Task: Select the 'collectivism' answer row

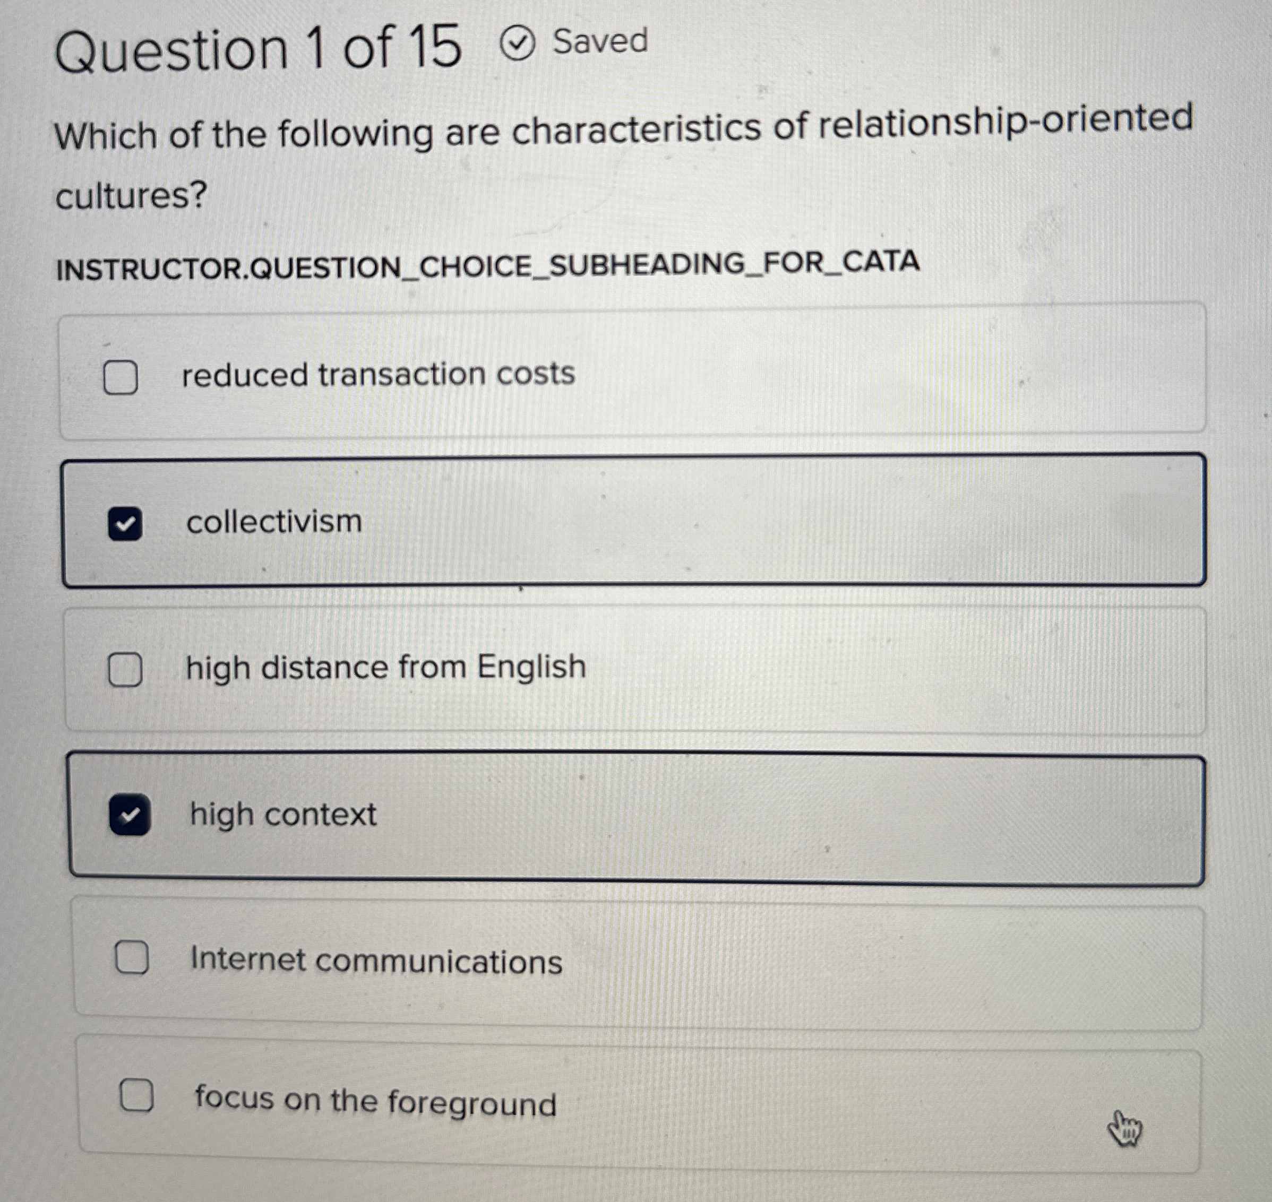Action: [x=634, y=522]
